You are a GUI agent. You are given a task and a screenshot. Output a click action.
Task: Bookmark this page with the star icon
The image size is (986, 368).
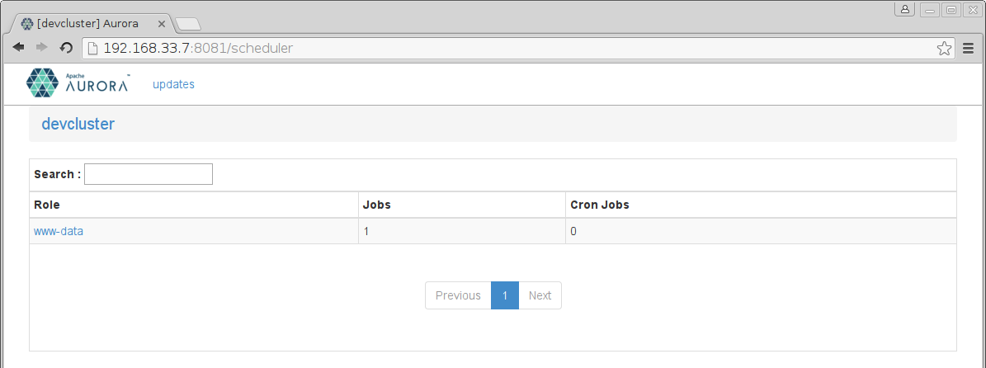[x=944, y=49]
